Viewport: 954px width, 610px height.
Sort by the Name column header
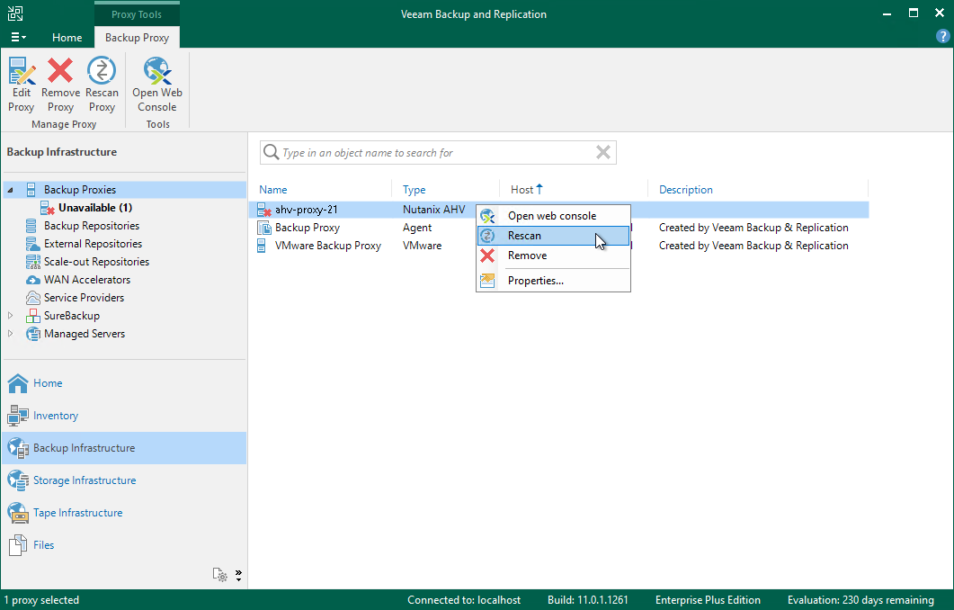point(273,190)
